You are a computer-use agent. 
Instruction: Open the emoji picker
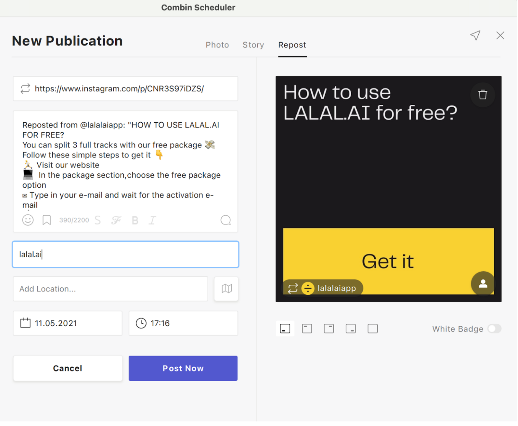click(x=28, y=220)
